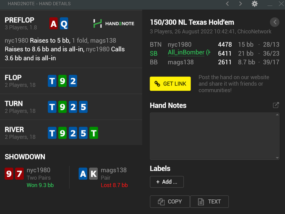Click 'Two Pairs' hand rank text

(x=39, y=178)
